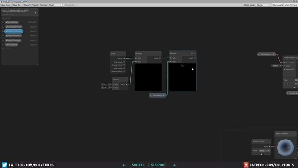The height and width of the screenshot is (168, 298).
Task: Click Sample Texture 2D Sampler input port
Action: [x=284, y=69]
